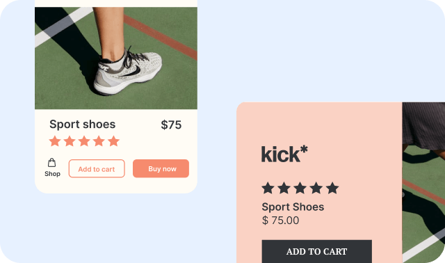Click the dark ADD TO CART button
Screen dimensions: 445x263
(x=317, y=251)
